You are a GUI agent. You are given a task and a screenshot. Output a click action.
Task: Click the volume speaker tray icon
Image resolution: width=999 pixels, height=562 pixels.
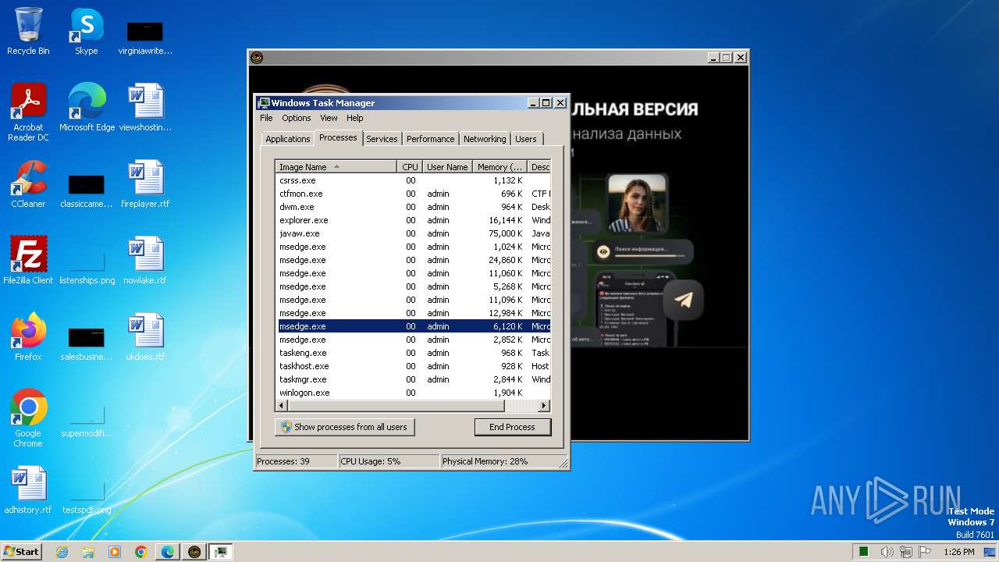[887, 552]
